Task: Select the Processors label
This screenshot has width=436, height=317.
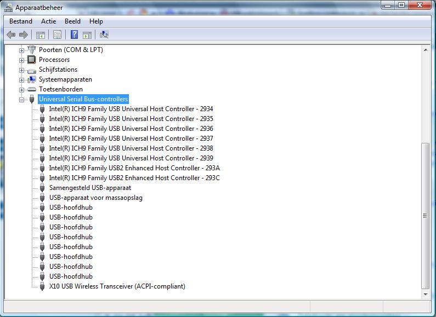Action: (54, 60)
